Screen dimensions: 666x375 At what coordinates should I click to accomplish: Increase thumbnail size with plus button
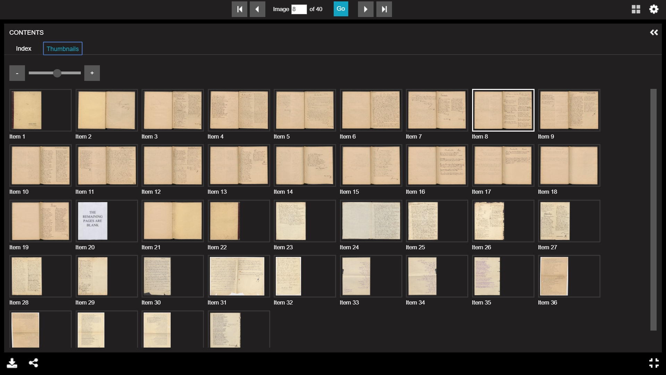pyautogui.click(x=92, y=73)
